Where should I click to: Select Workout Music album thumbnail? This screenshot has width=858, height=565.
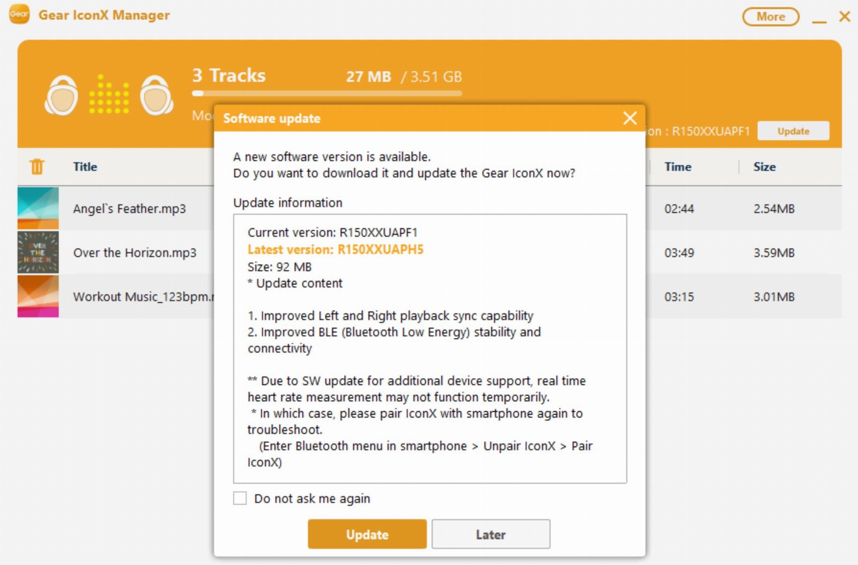click(x=38, y=296)
